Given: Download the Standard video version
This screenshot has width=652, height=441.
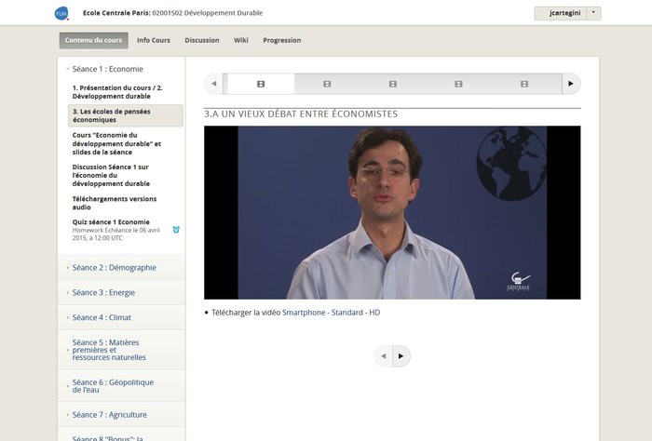Looking at the screenshot, I should coord(346,313).
